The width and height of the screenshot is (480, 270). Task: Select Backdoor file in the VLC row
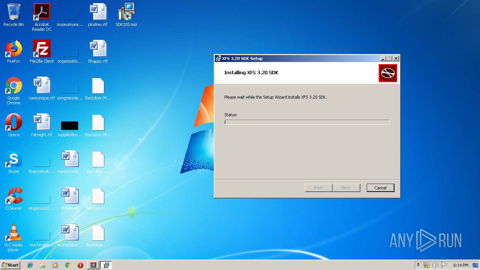coord(98,235)
